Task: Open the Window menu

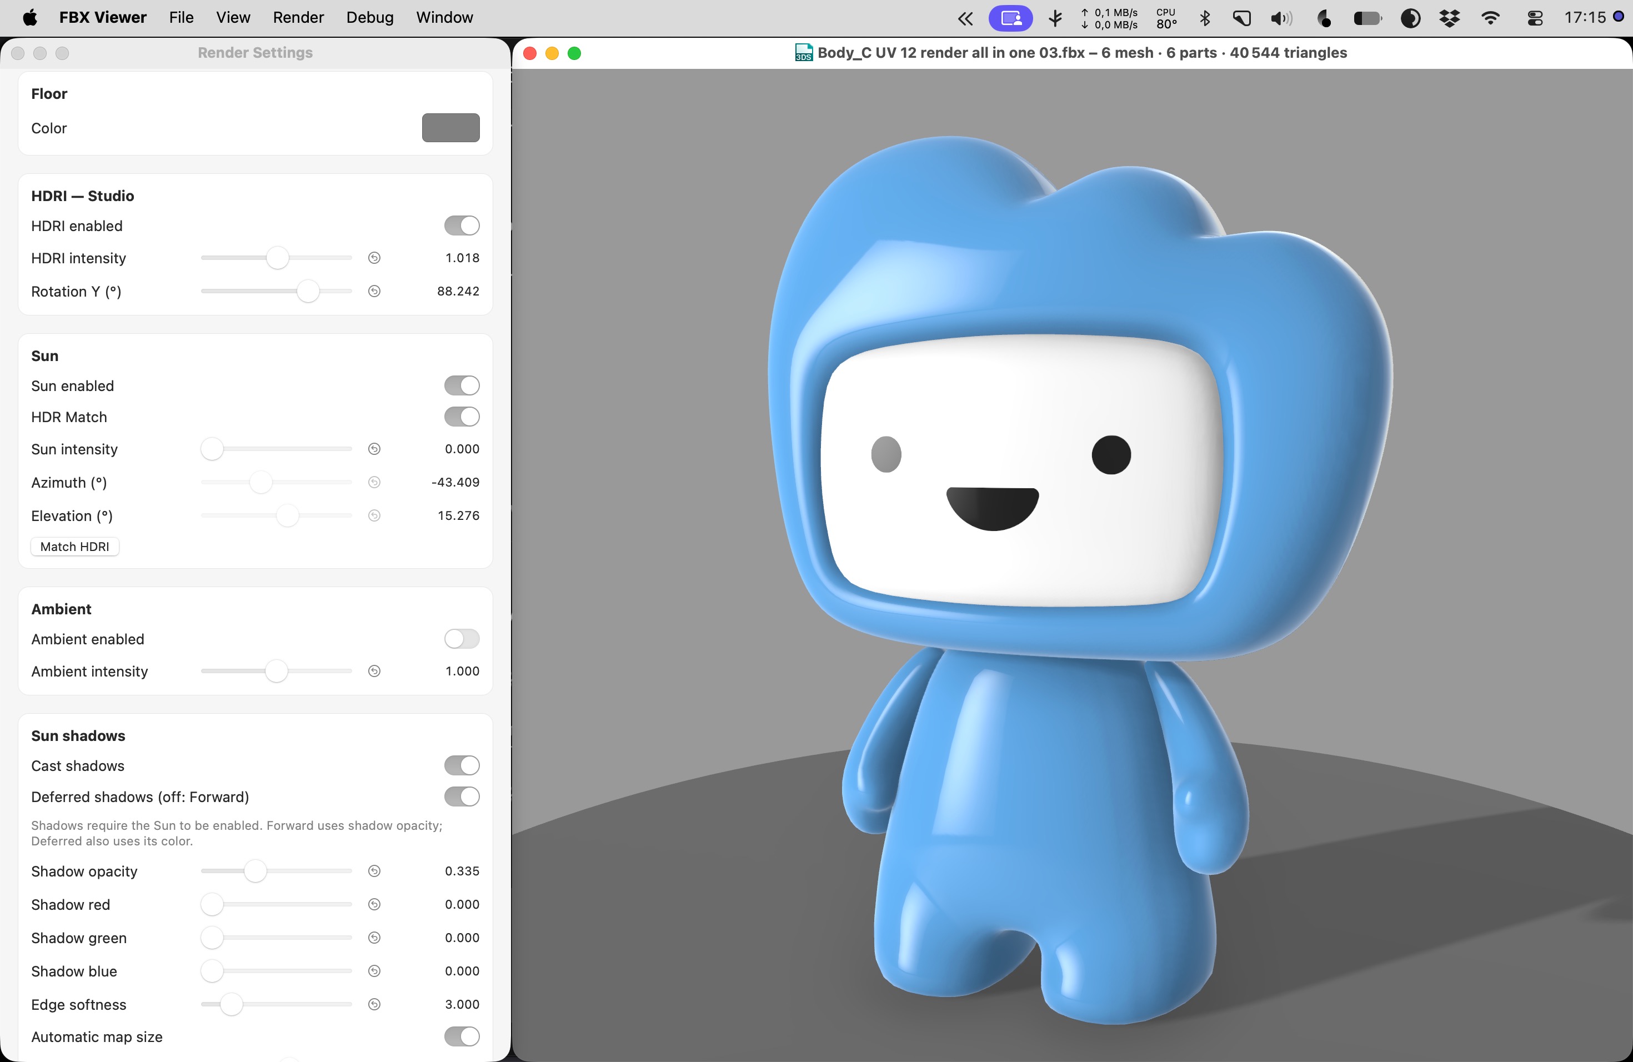Action: pyautogui.click(x=444, y=18)
